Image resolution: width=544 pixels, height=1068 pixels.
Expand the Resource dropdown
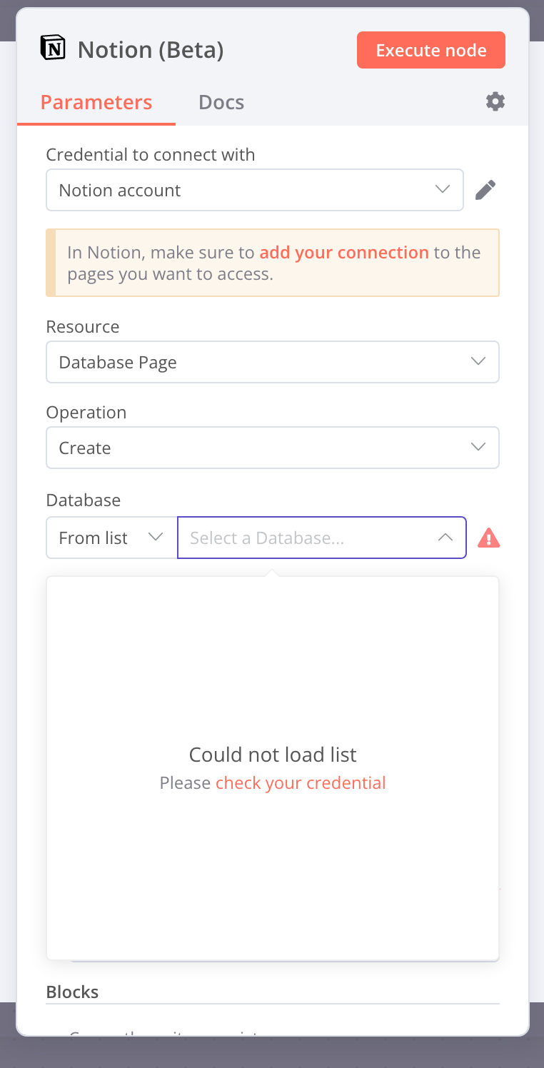pyautogui.click(x=478, y=361)
